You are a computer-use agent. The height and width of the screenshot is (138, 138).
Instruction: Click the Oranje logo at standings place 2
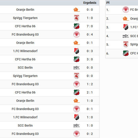tap(126, 19)
